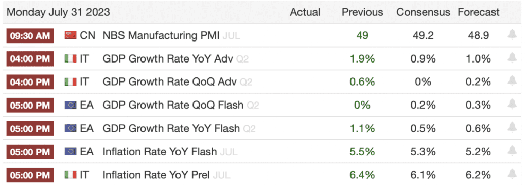Open Inflation Rate YoY Flash event
The height and width of the screenshot is (185, 527).
click(160, 152)
